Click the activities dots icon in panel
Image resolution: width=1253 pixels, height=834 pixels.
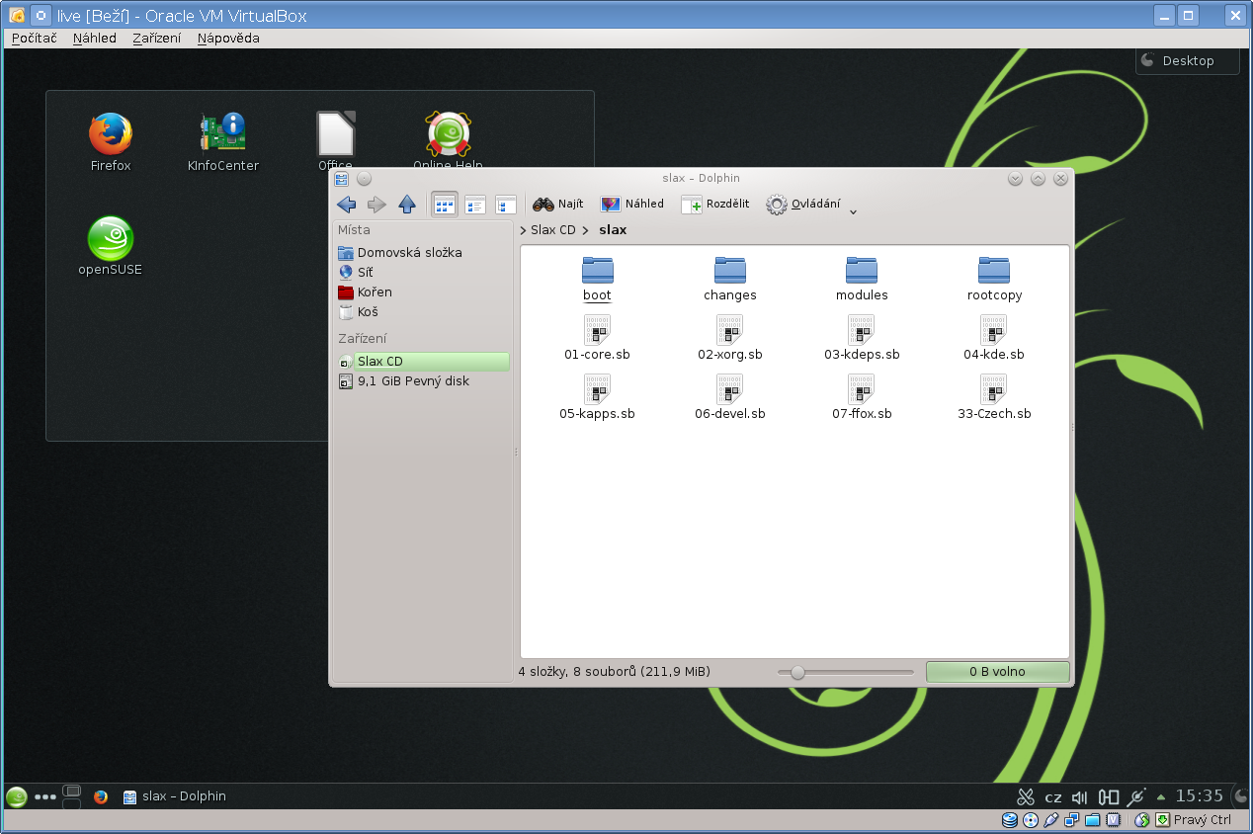coord(45,796)
